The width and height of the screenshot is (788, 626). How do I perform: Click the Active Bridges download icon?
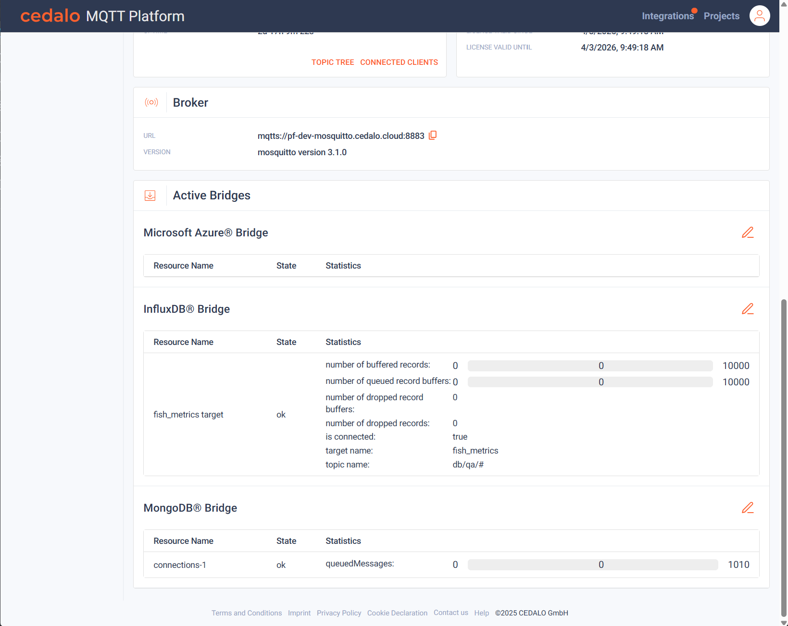(150, 196)
